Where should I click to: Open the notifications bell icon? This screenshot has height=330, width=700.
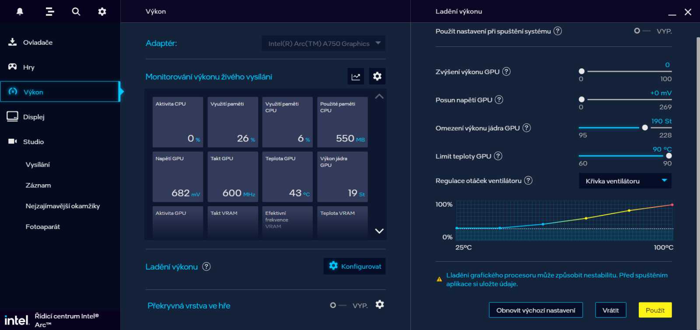click(x=20, y=12)
